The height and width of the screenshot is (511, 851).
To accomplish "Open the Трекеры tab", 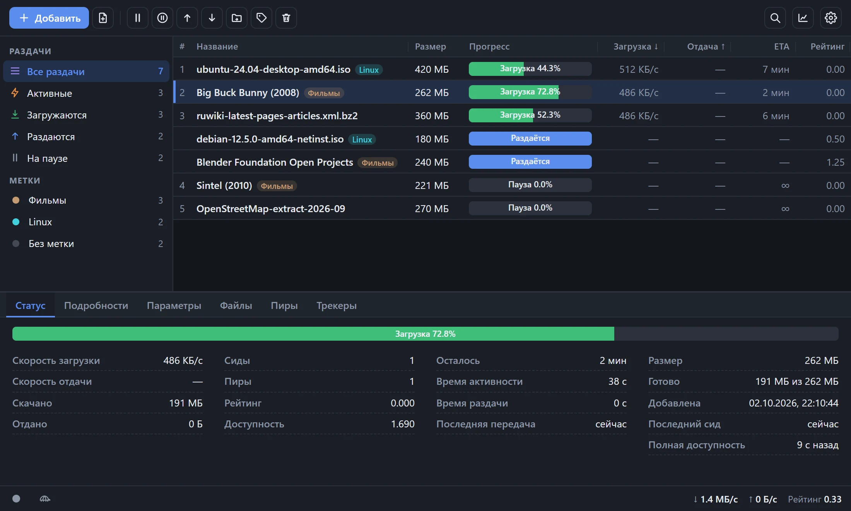I will 337,305.
